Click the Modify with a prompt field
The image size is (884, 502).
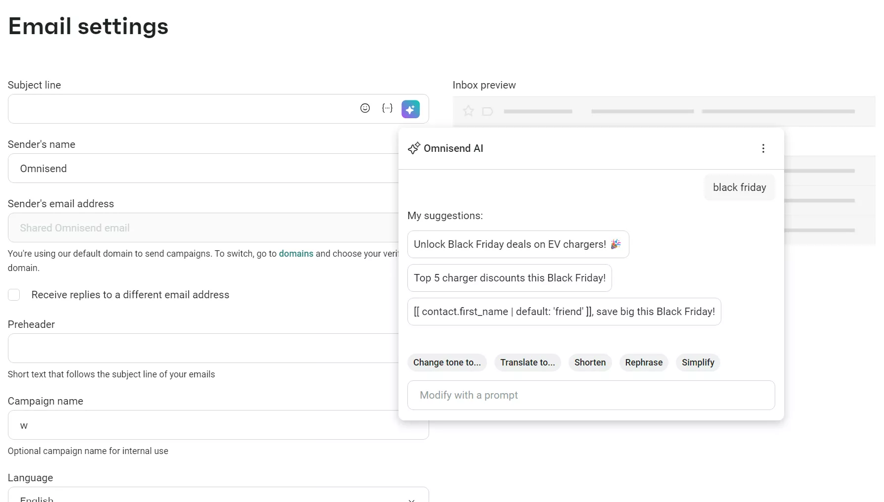point(591,395)
